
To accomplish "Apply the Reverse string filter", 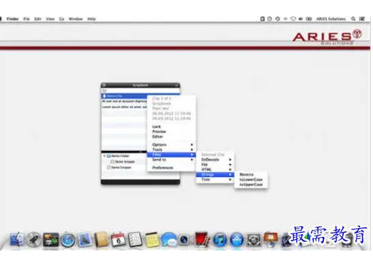I will click(x=251, y=174).
